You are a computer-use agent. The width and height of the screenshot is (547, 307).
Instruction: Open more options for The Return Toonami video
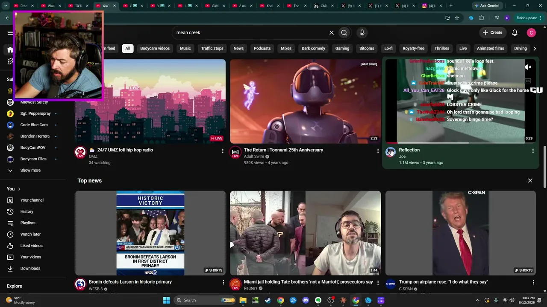pyautogui.click(x=378, y=151)
